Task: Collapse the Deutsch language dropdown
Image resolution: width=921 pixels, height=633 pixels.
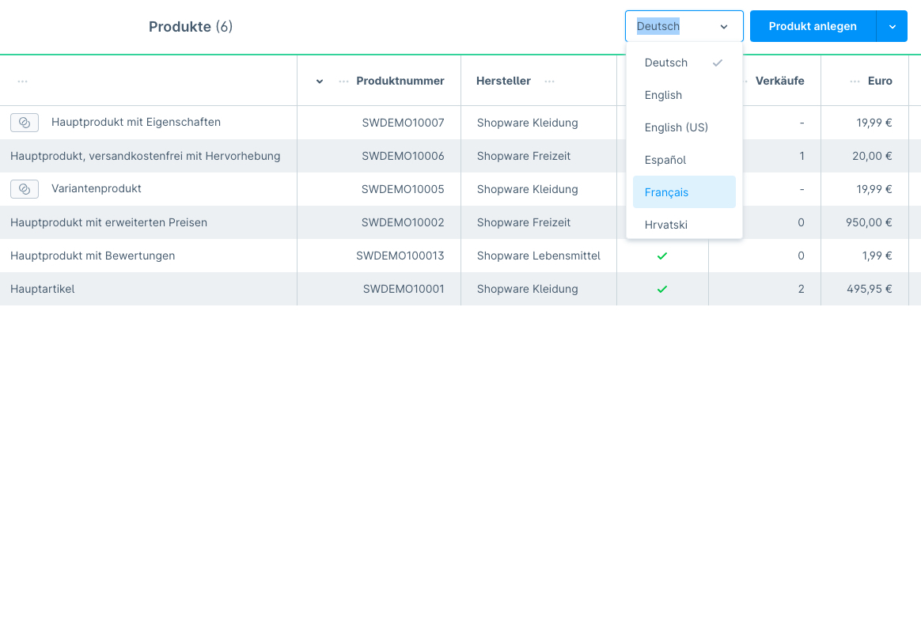Action: coord(723,27)
